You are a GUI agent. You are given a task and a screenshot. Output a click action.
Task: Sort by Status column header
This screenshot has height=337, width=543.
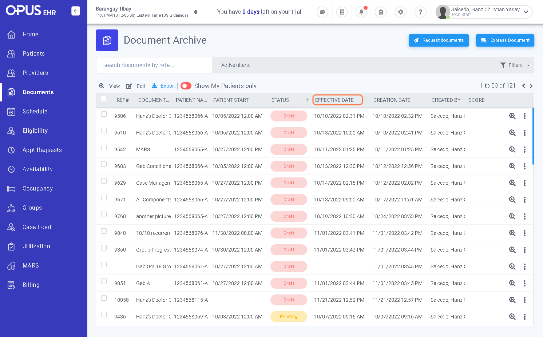click(x=280, y=100)
